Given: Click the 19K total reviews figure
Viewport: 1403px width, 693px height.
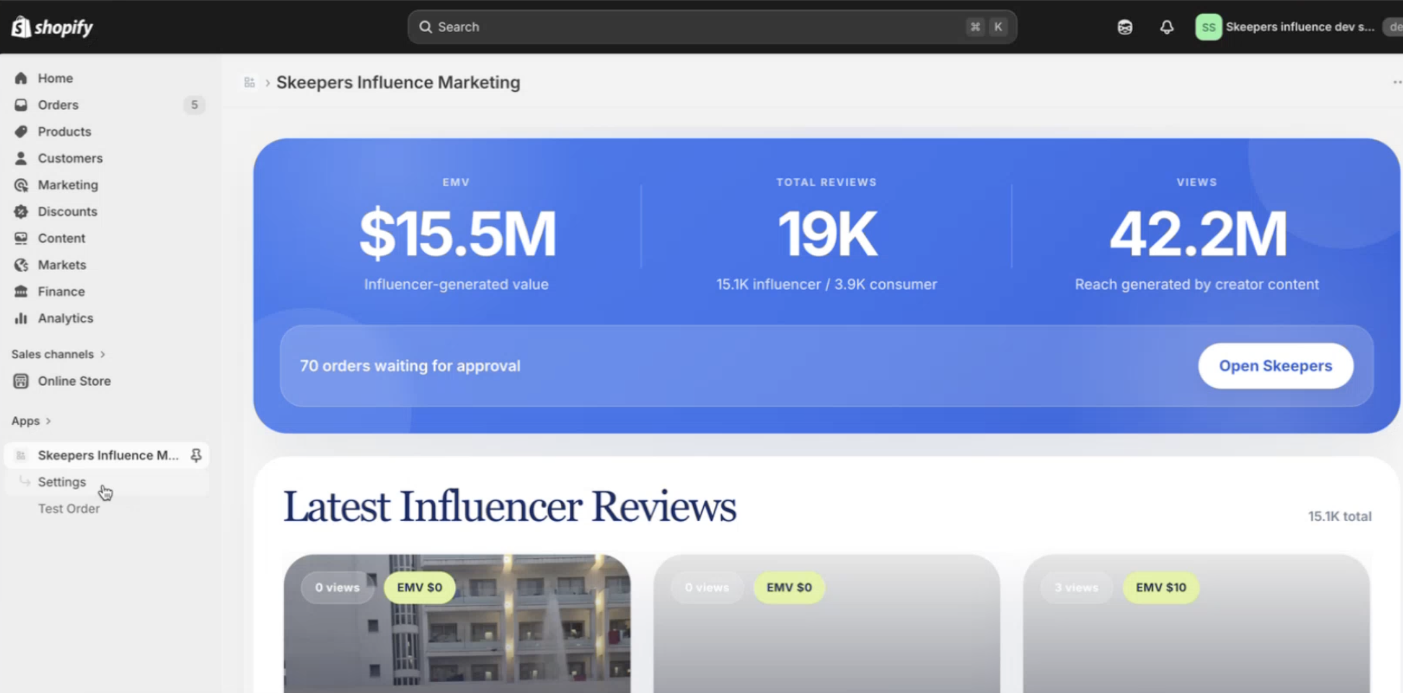Looking at the screenshot, I should tap(827, 233).
